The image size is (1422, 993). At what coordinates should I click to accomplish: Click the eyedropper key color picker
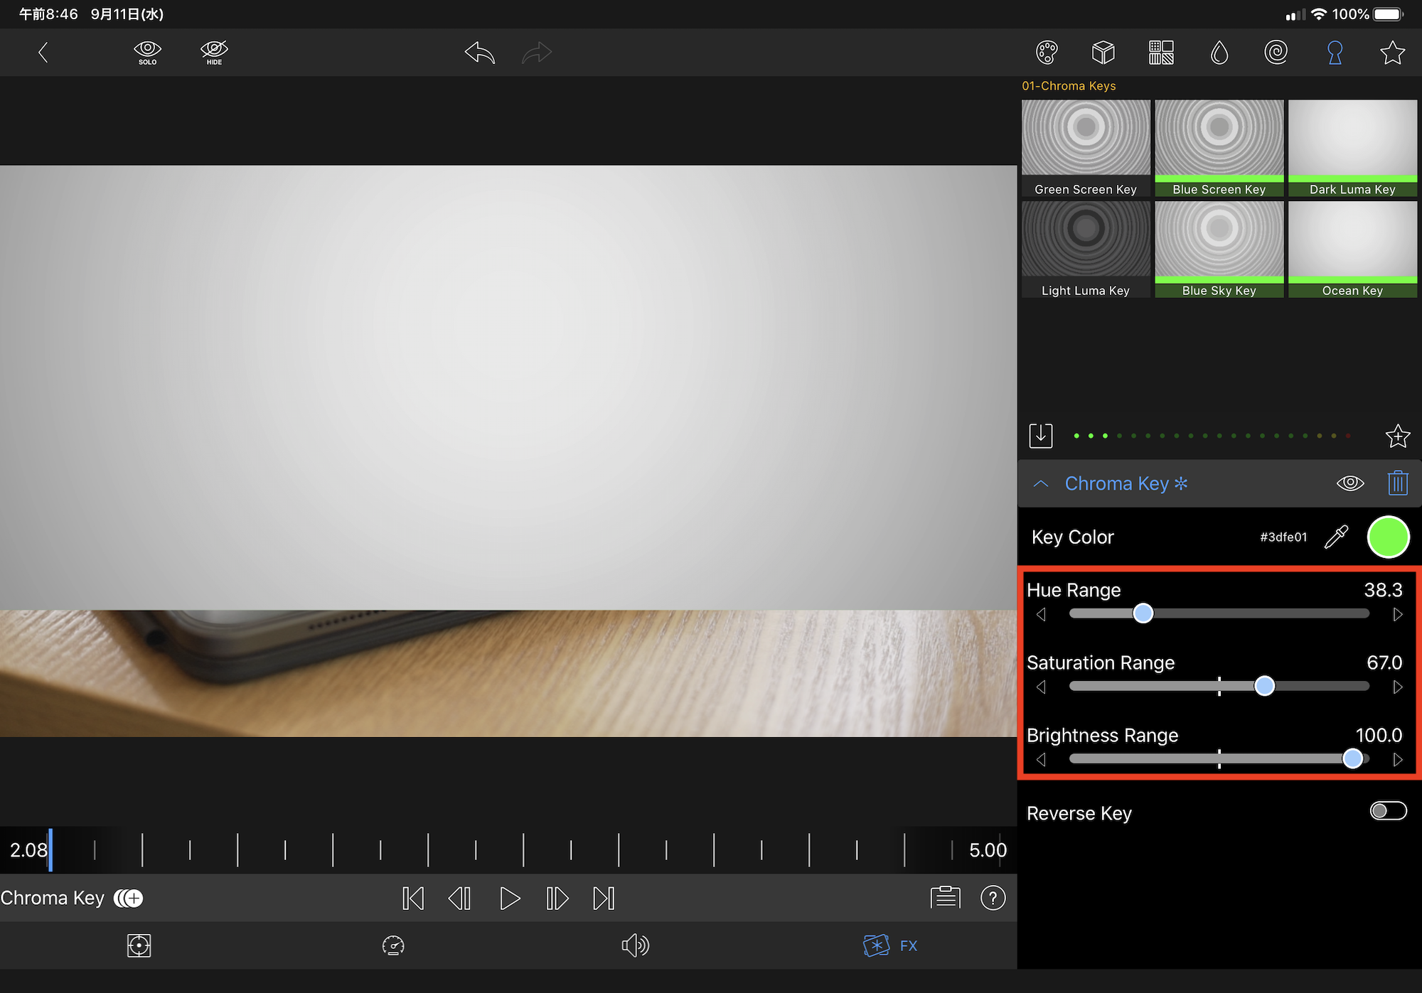click(1336, 537)
